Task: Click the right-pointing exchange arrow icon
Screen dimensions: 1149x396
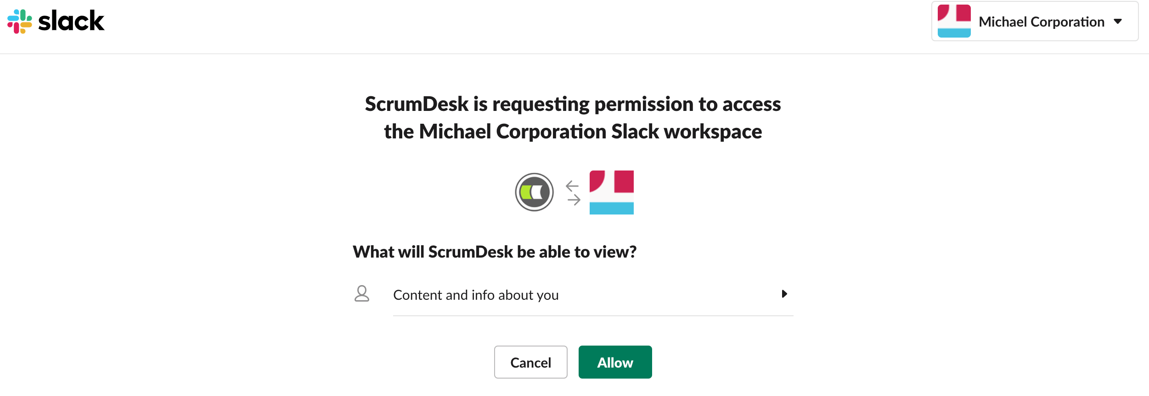Action: click(574, 199)
